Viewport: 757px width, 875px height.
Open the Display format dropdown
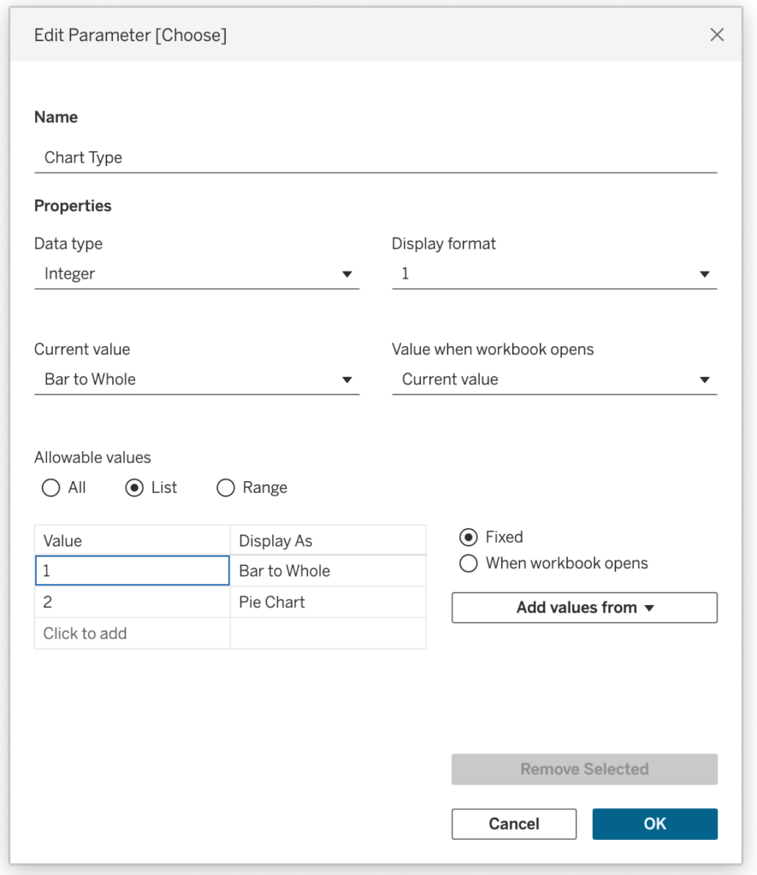coord(554,274)
